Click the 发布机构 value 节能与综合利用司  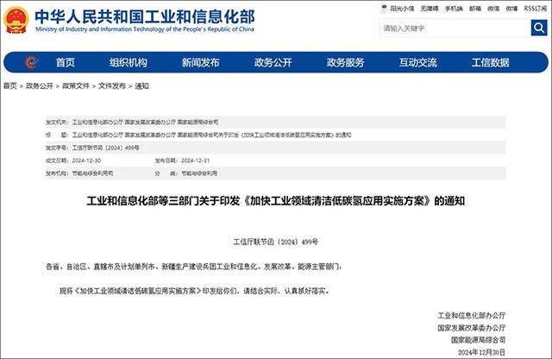click(x=92, y=173)
